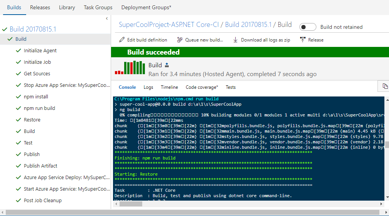Image resolution: width=389 pixels, height=216 pixels.
Task: Open the Library tab
Action: (x=67, y=7)
